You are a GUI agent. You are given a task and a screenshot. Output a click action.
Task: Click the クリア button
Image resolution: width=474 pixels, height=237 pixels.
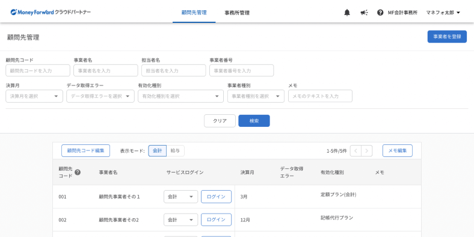[220, 121]
